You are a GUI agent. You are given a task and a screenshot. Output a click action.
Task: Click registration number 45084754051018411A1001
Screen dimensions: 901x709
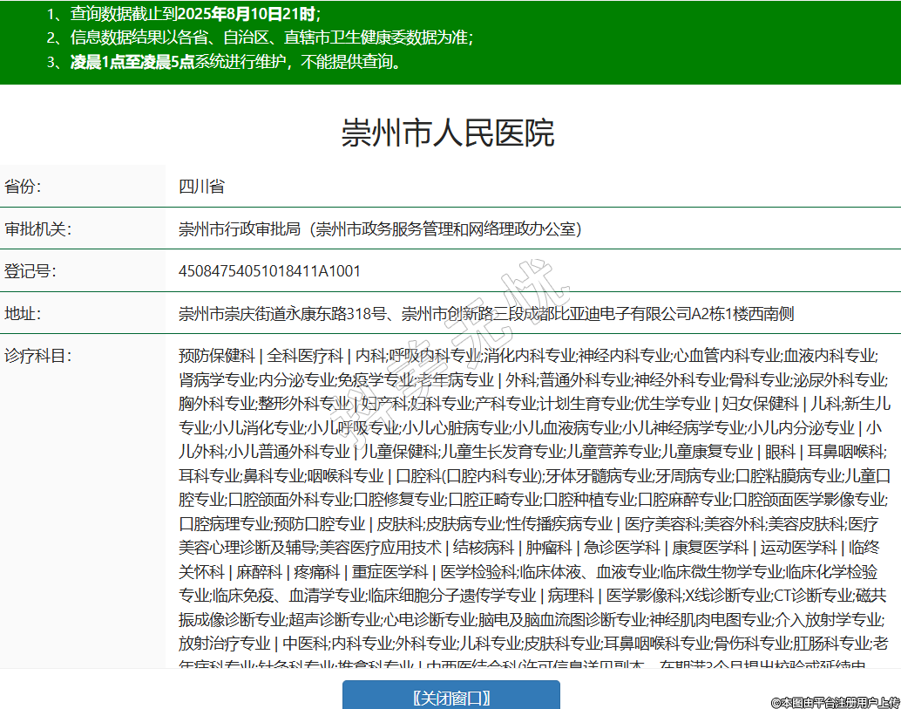tap(269, 271)
